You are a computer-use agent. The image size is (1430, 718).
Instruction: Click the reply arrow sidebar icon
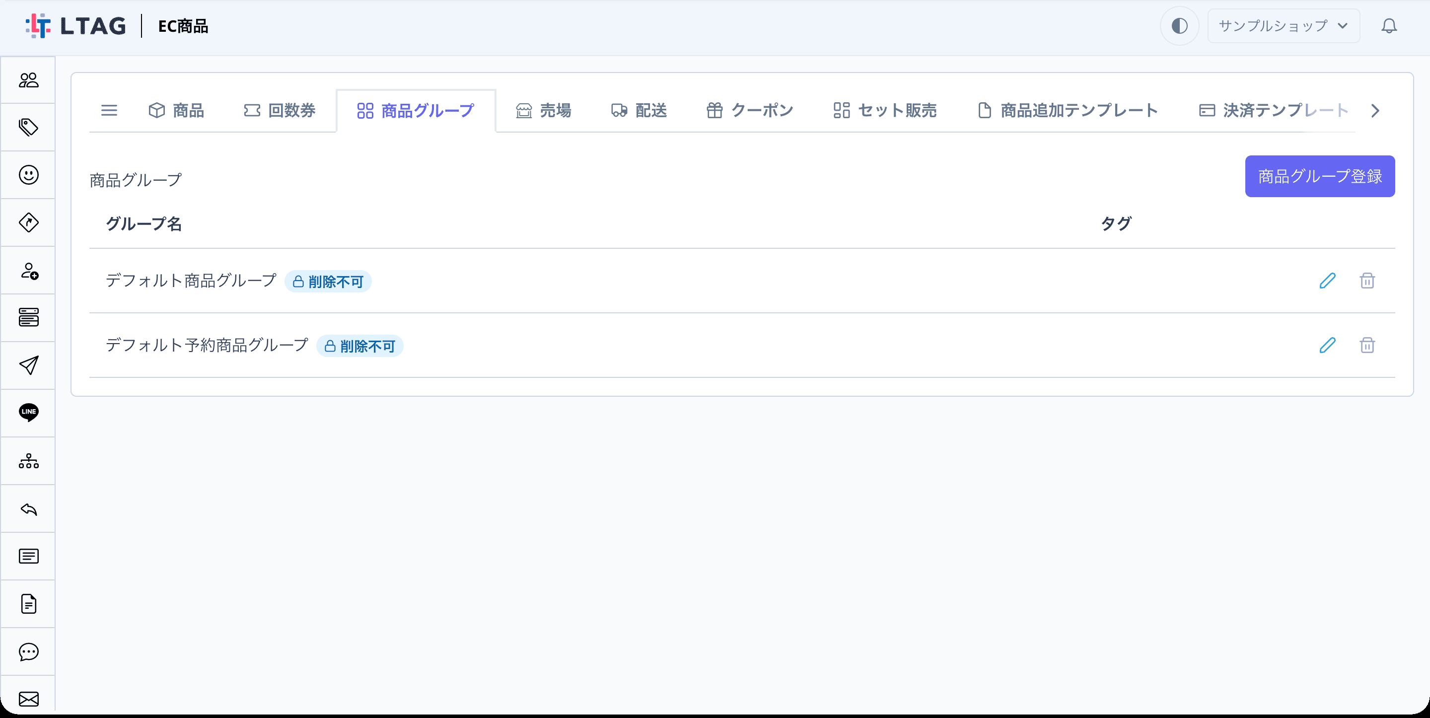(x=28, y=508)
